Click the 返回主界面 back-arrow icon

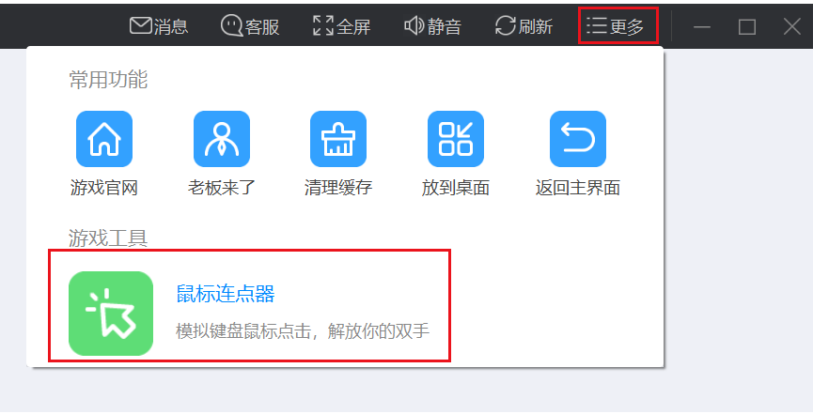[x=577, y=139]
